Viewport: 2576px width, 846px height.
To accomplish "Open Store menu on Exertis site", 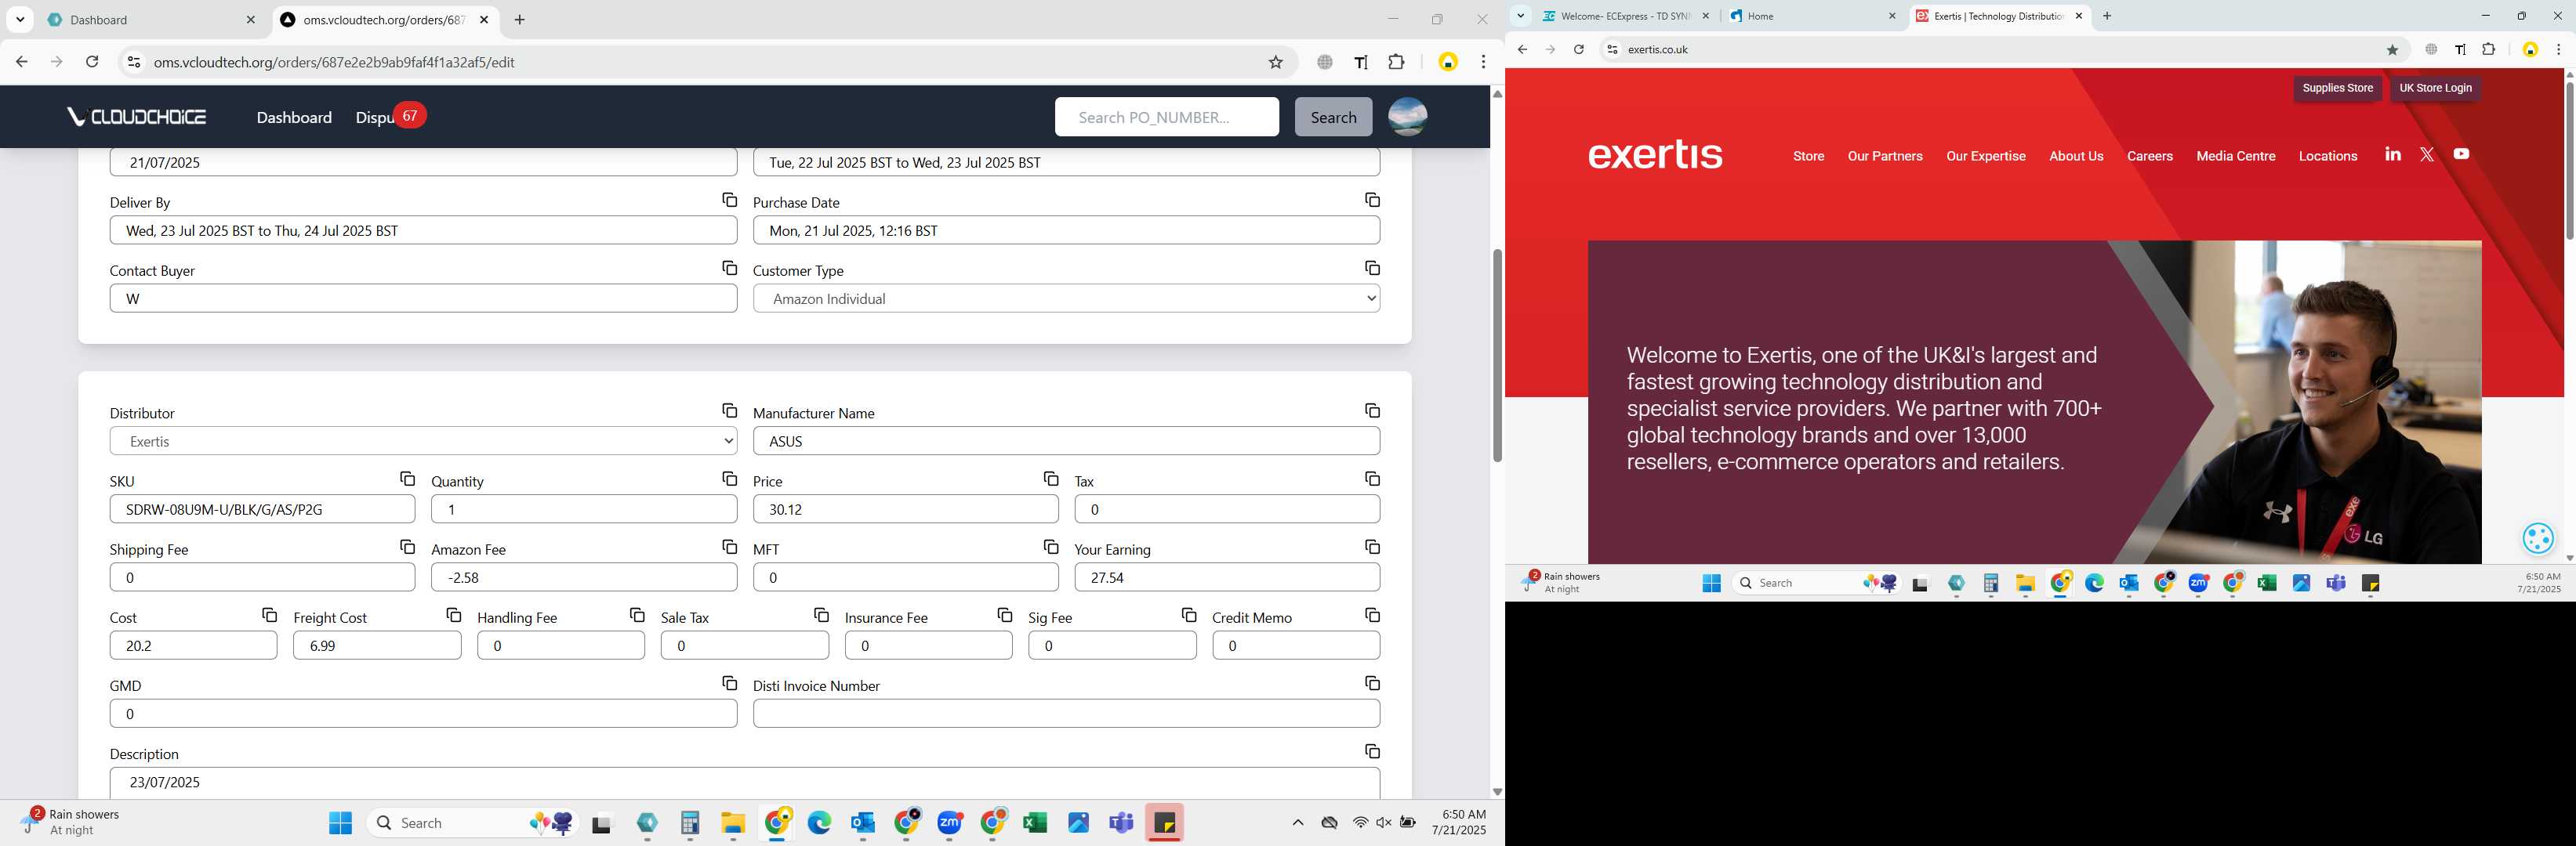I will click(x=1808, y=156).
